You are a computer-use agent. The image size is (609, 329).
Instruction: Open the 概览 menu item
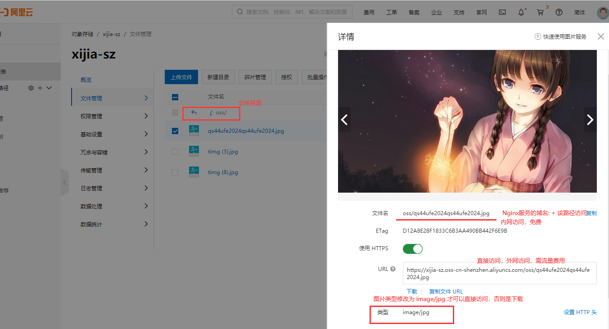tap(86, 80)
